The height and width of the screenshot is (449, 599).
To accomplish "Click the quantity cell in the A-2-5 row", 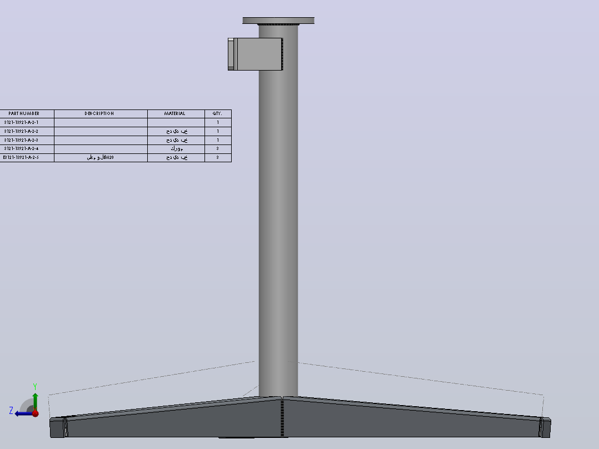I will (x=218, y=157).
